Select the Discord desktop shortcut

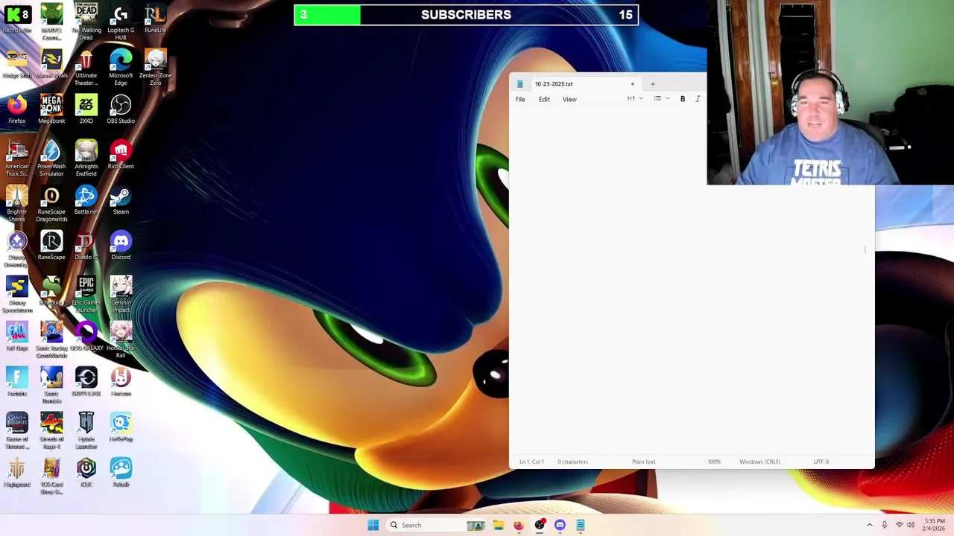point(121,246)
